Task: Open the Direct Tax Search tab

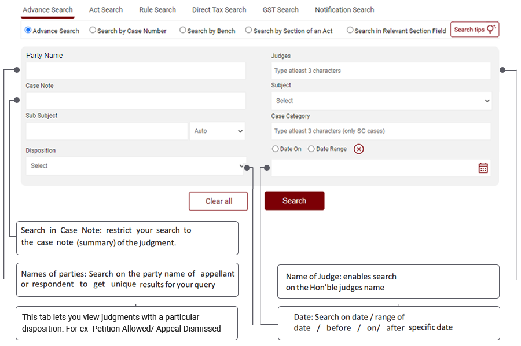Action: [x=219, y=10]
